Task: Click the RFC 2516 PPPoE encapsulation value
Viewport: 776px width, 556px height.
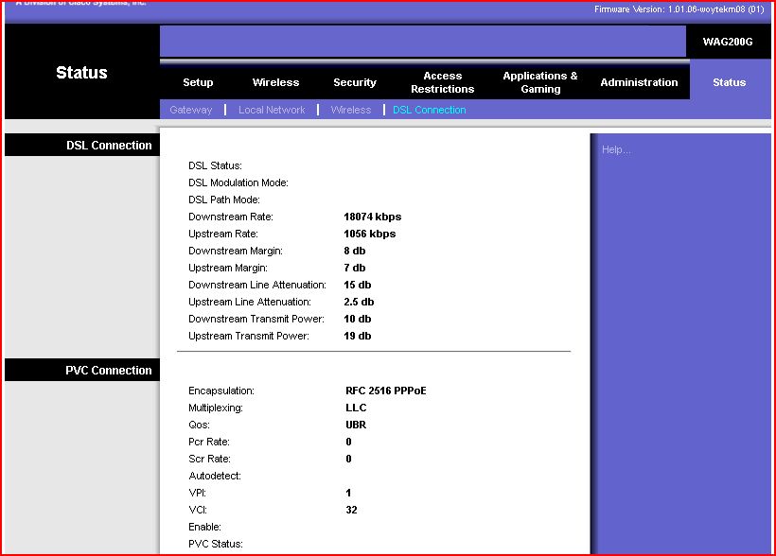Action: (x=386, y=391)
